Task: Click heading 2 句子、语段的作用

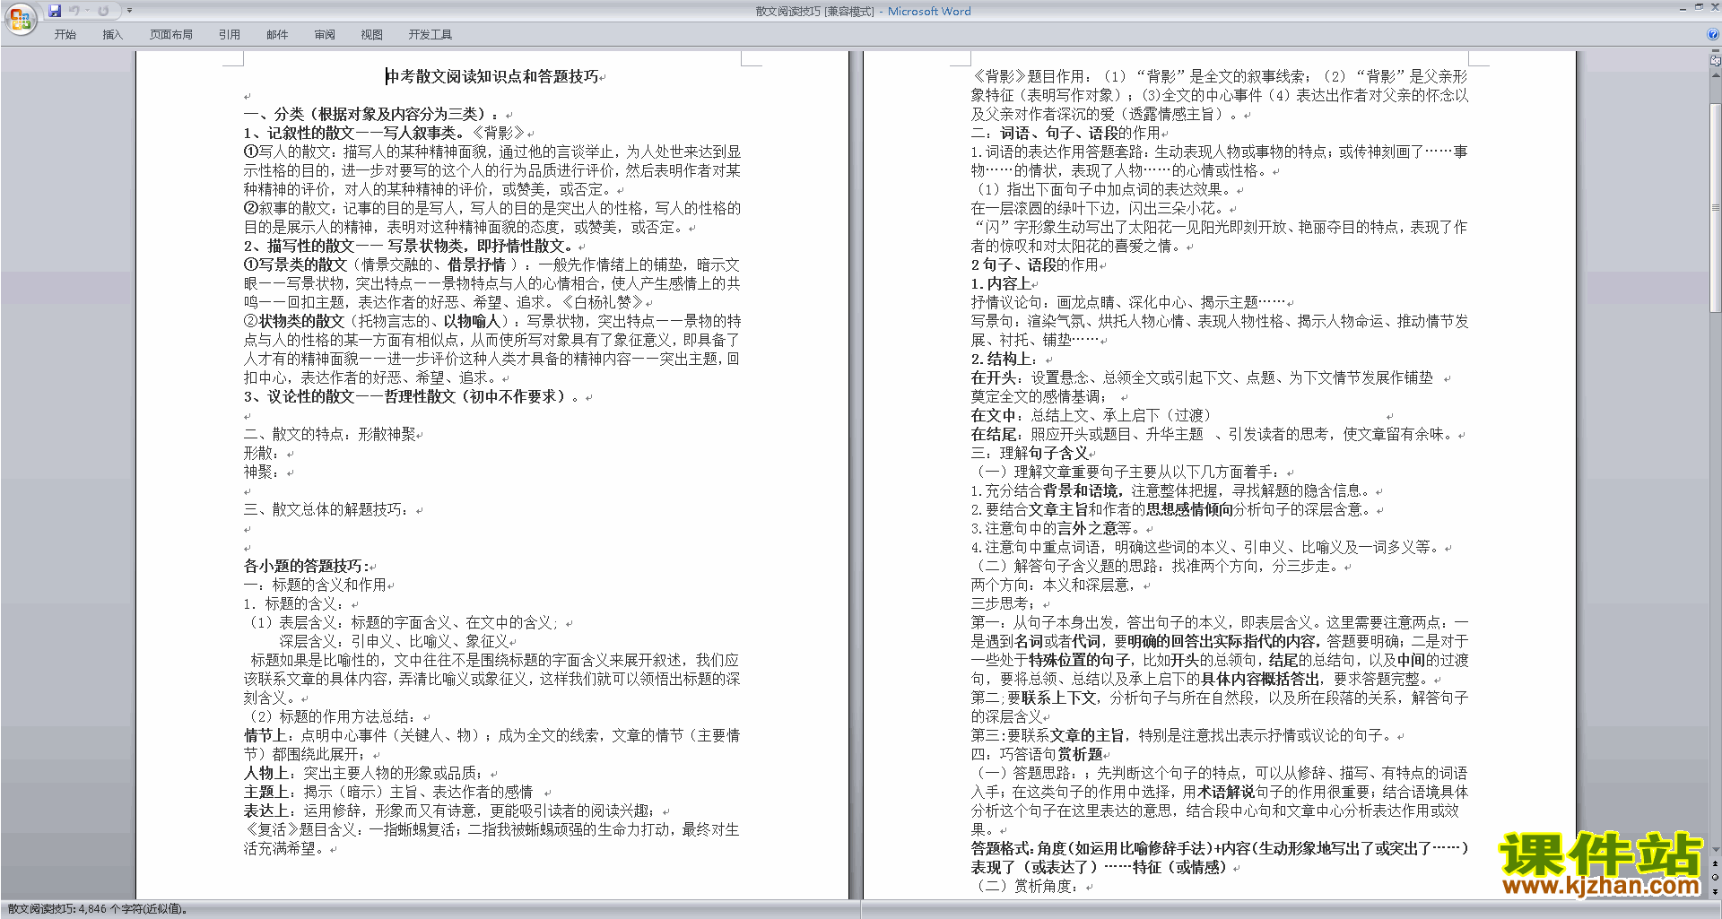Action: coord(1034,265)
